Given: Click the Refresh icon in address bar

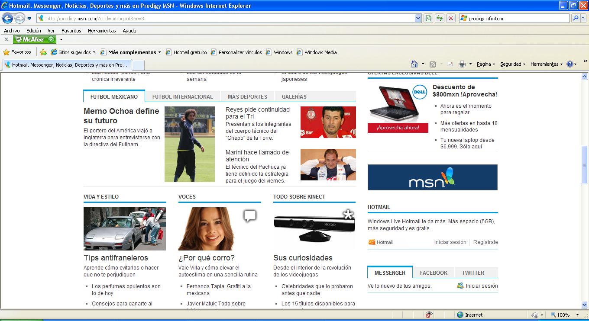Looking at the screenshot, I should (439, 18).
